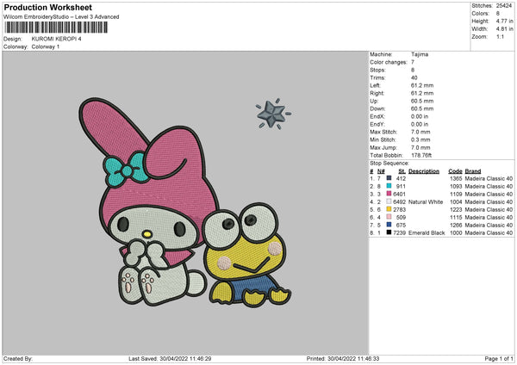The width and height of the screenshot is (517, 365).
Task: Select the design name 'KUROMI KEROPI 4'
Action: pyautogui.click(x=56, y=39)
